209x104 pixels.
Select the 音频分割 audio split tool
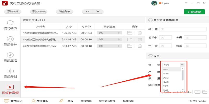point(10,73)
